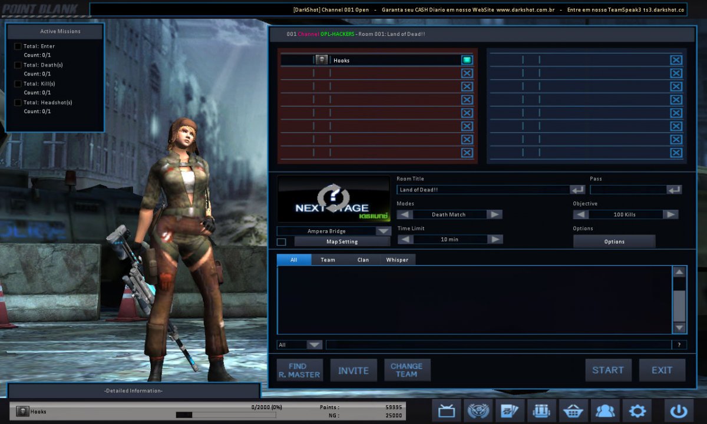Screen dimensions: 707x424
Task: Click the Change Team button
Action: point(407,370)
